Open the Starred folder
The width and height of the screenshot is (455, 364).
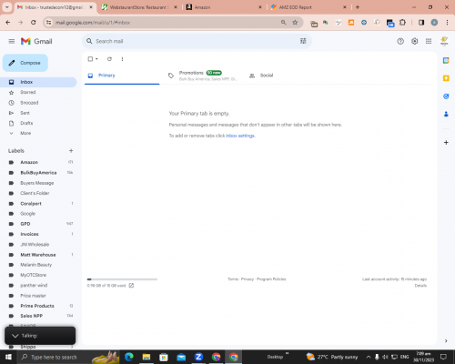(x=28, y=92)
